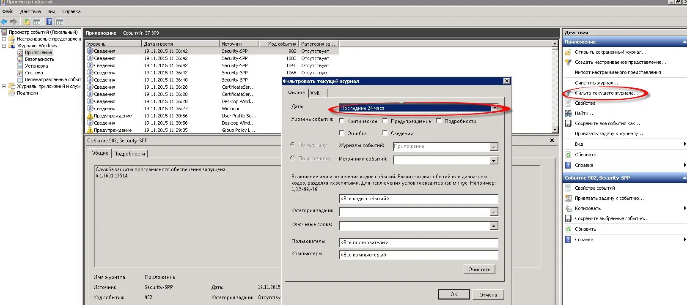687x305 pixels.
Task: Open the Ключевые слова dropdown
Action: 494,226
